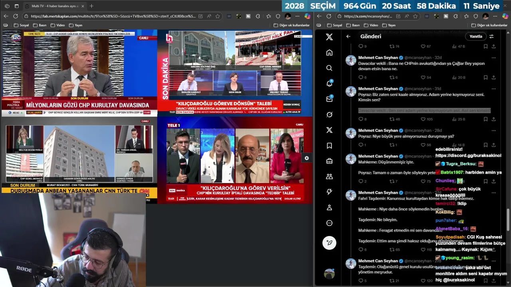Bookmark the tweet with 14 B views
Image resolution: width=511 pixels, height=287 pixels.
pyautogui.click(x=485, y=145)
